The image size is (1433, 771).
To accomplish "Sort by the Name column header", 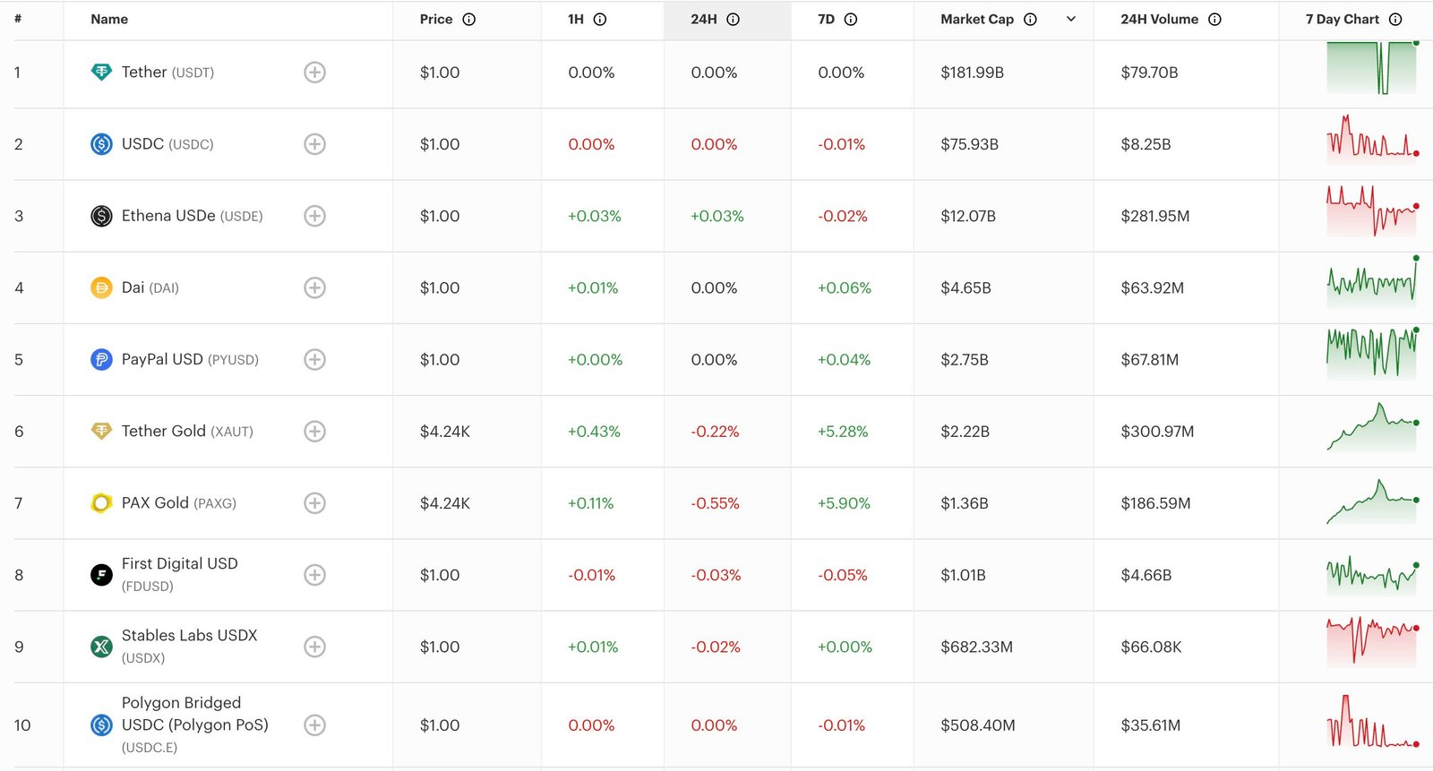I will [x=109, y=20].
